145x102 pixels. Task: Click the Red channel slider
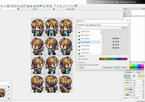(x=129, y=81)
